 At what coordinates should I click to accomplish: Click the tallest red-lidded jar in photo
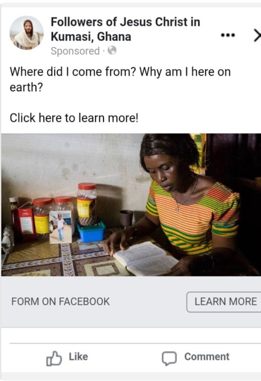point(87,204)
